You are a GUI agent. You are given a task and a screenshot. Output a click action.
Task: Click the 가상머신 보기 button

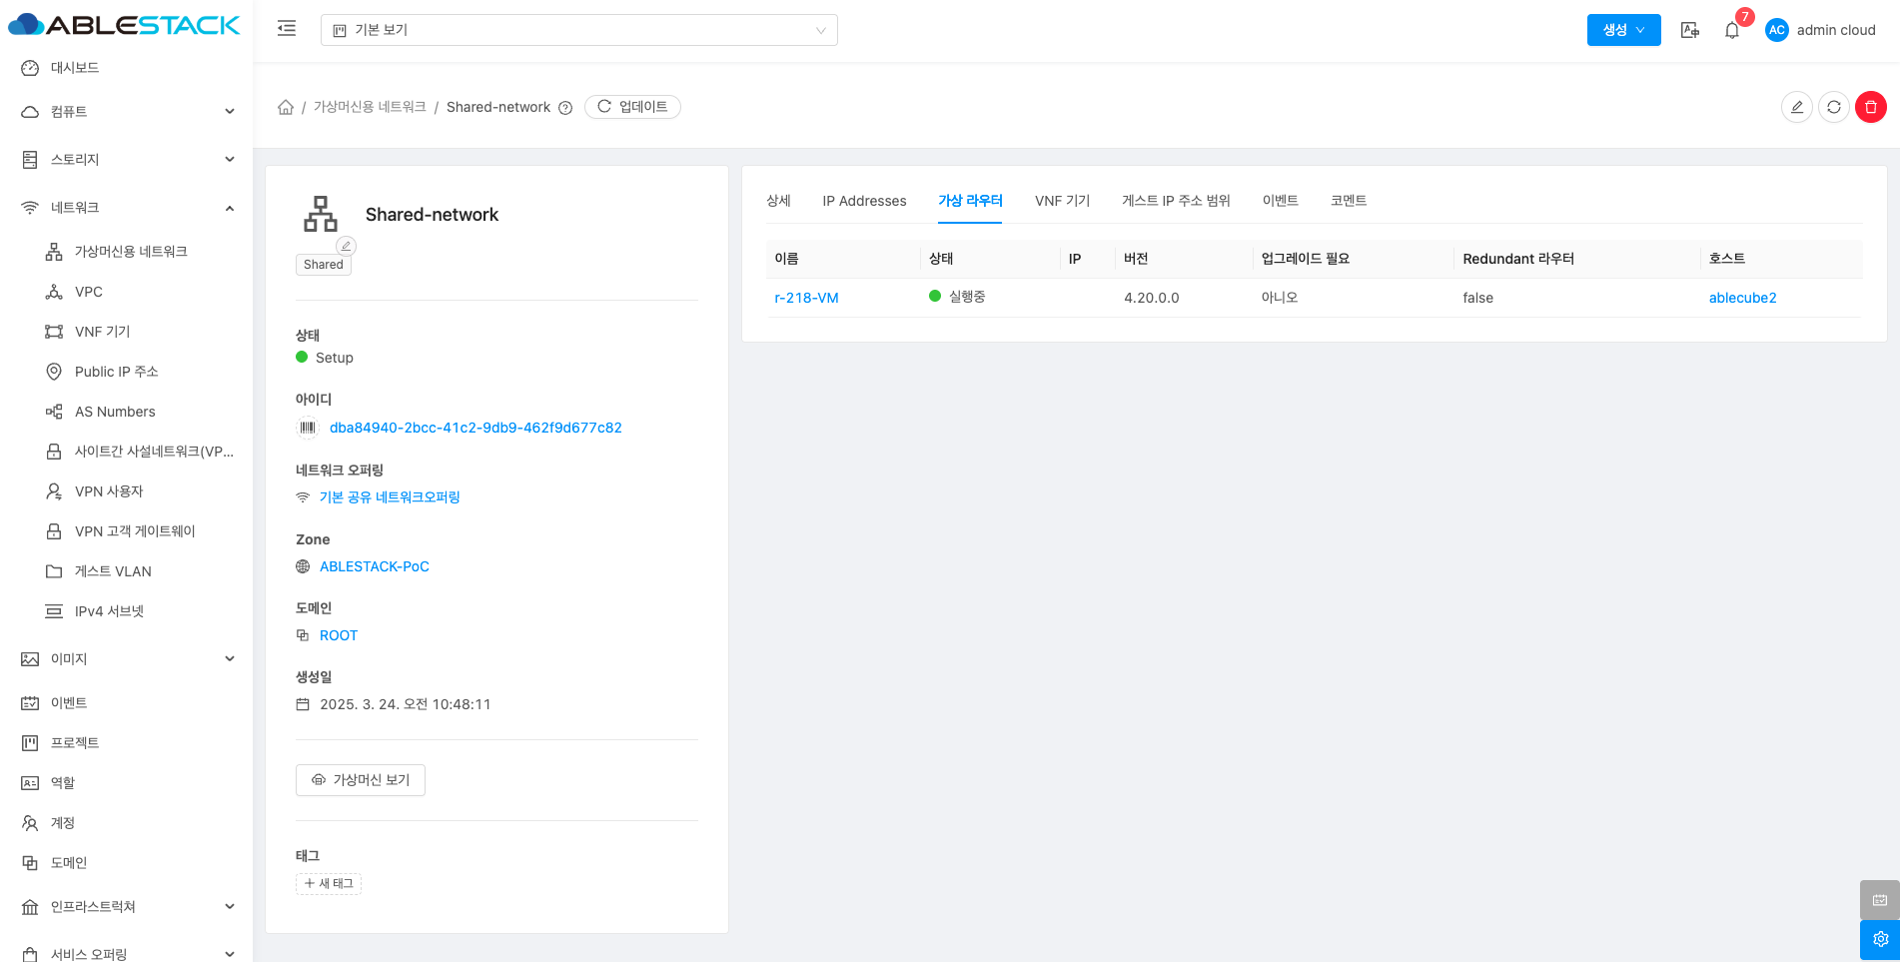tap(361, 780)
